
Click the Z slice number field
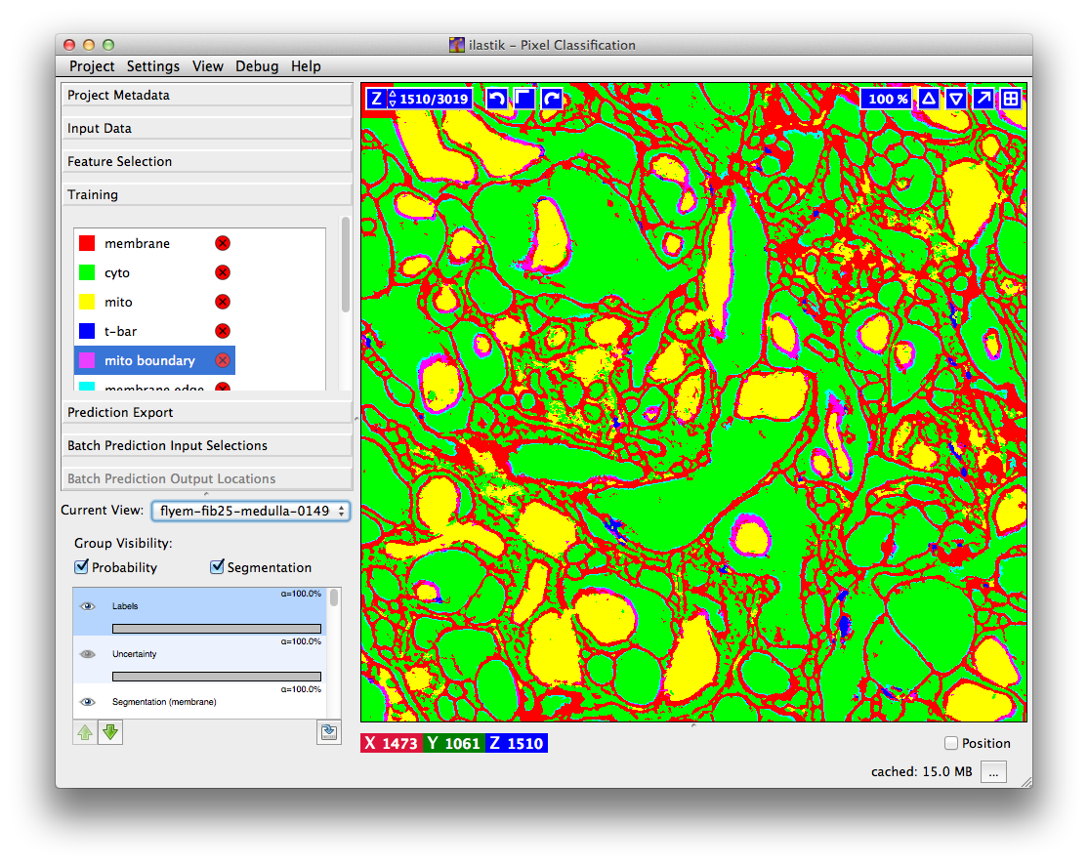(434, 99)
